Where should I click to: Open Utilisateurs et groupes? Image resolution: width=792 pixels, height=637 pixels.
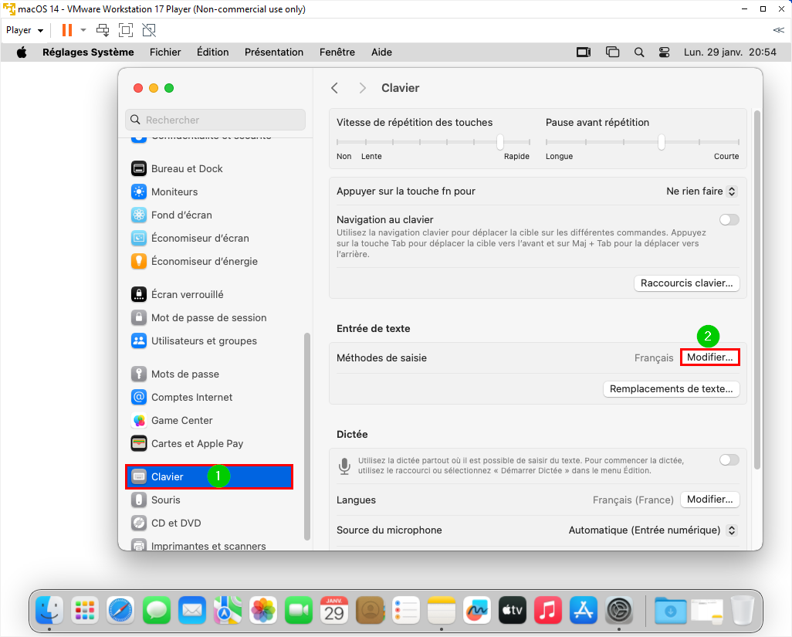pos(194,341)
